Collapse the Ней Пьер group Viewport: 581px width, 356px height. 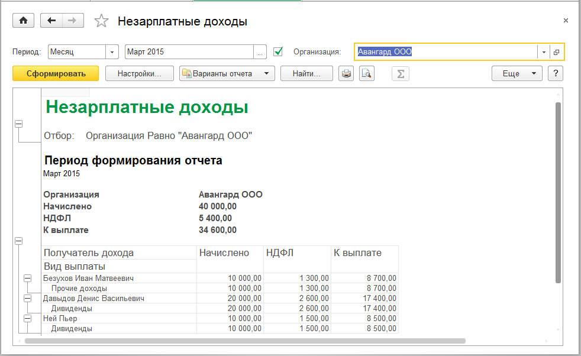pyautogui.click(x=27, y=318)
